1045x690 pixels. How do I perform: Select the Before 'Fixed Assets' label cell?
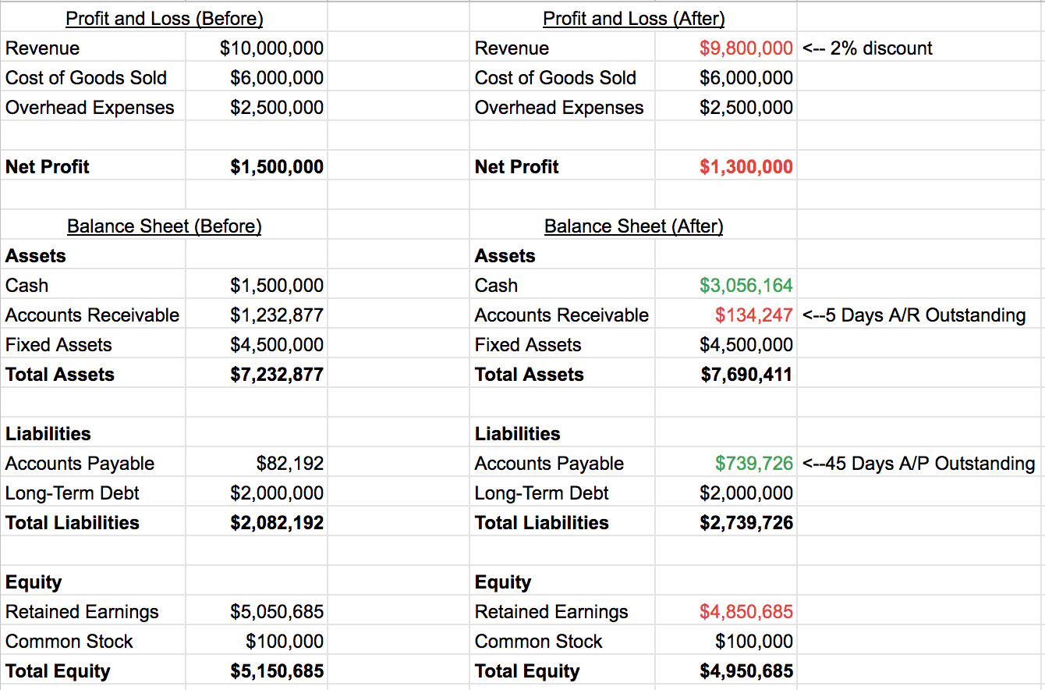[x=58, y=345]
